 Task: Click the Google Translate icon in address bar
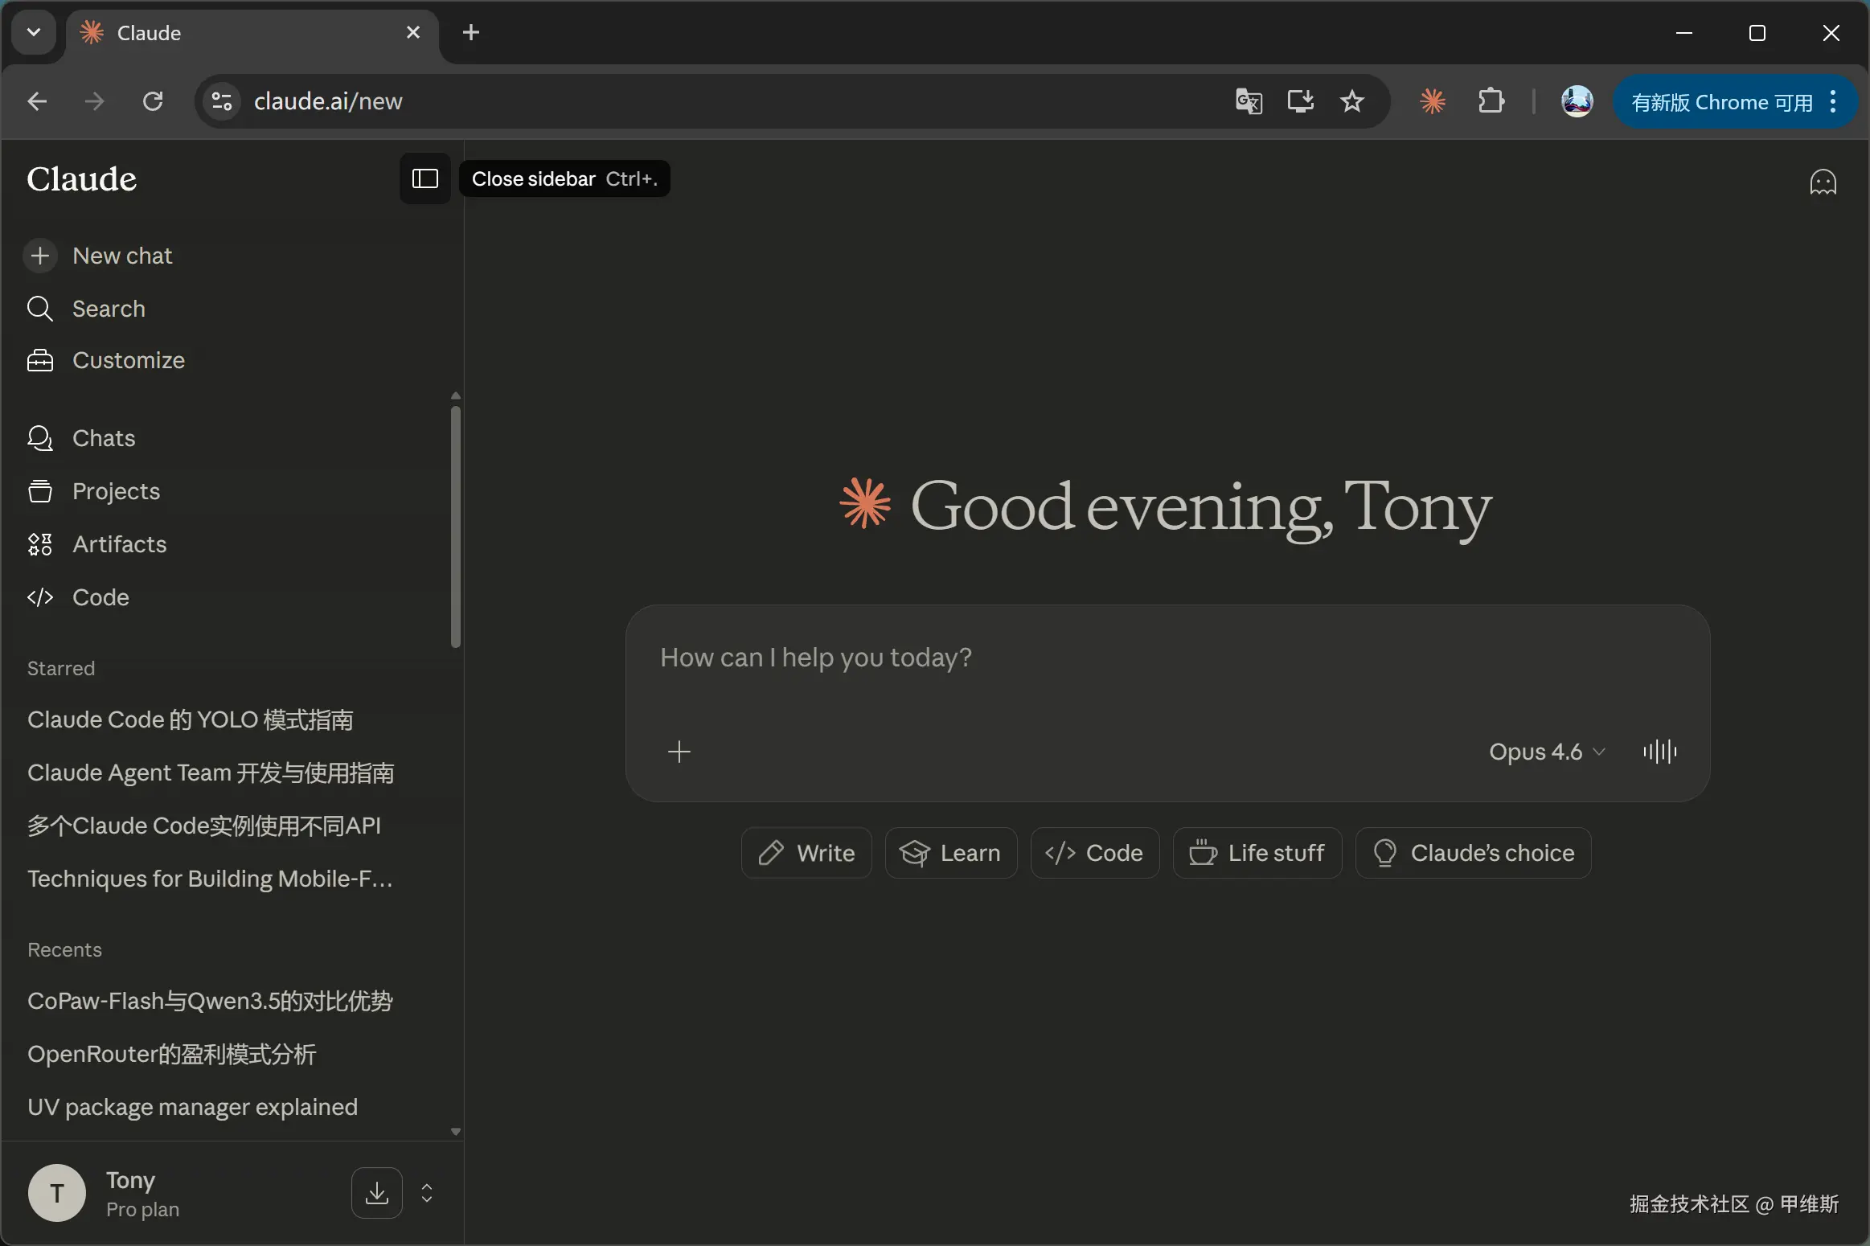pyautogui.click(x=1249, y=101)
